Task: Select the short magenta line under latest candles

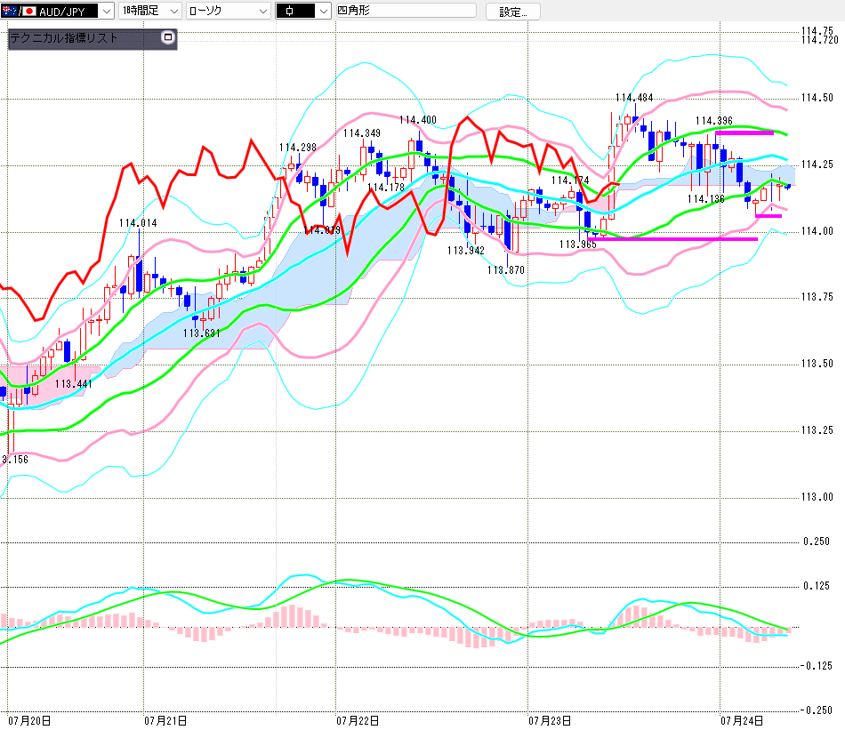Action: tap(769, 216)
